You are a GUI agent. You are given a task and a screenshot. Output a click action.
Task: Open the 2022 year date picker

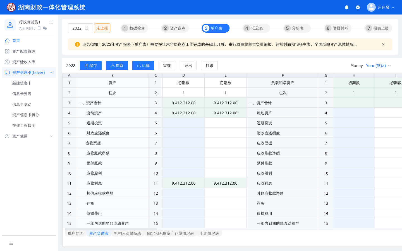click(80, 28)
